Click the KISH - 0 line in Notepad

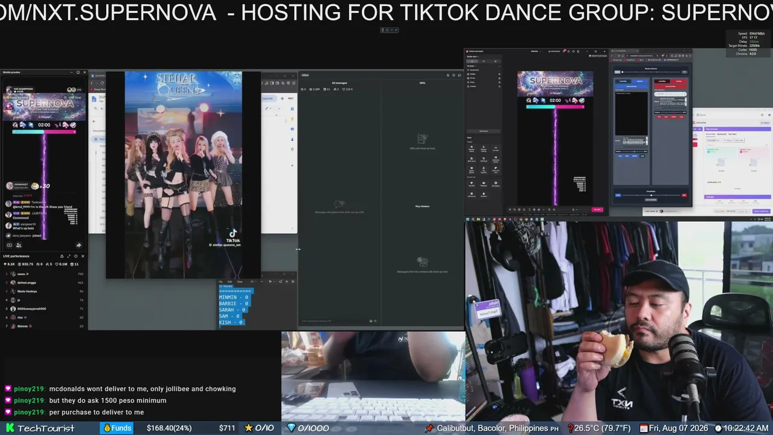pyautogui.click(x=231, y=323)
